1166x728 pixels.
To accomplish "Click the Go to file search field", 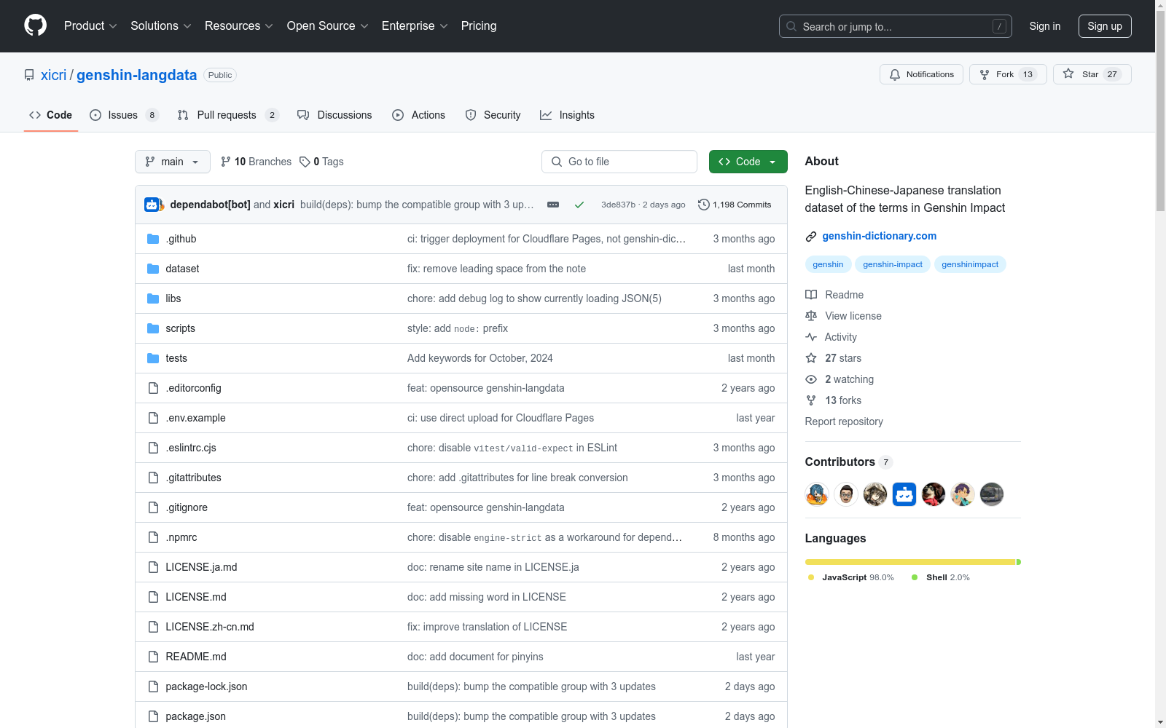I will point(619,162).
